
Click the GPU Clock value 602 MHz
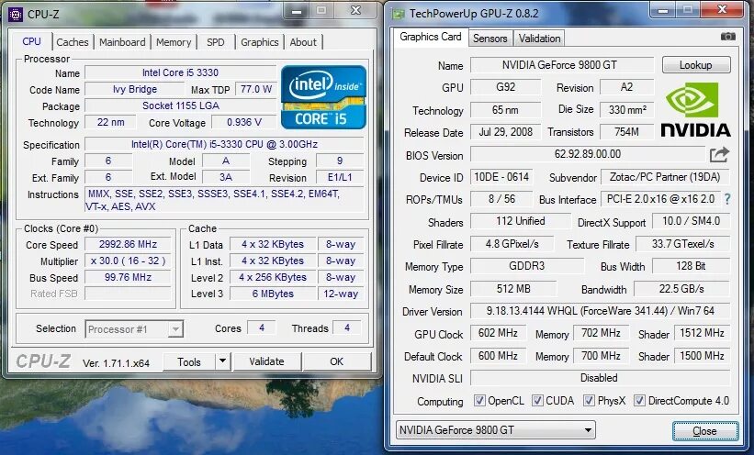click(x=498, y=333)
